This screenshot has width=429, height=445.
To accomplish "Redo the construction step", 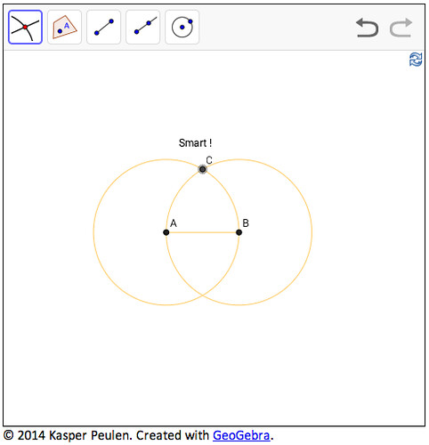I will point(401,28).
